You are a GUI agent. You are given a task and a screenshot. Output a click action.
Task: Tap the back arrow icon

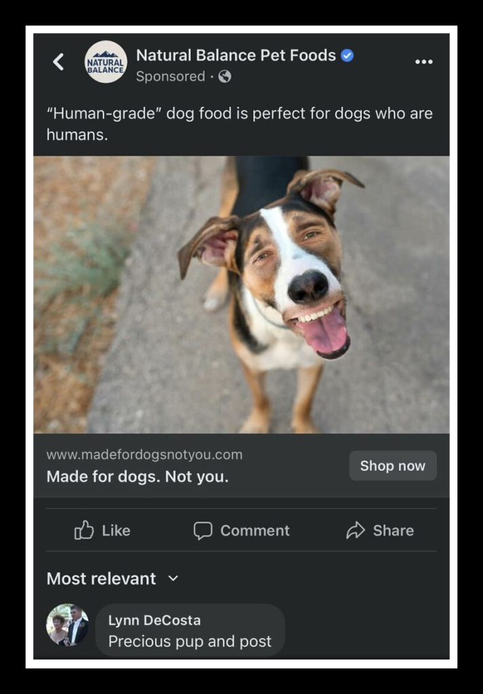[58, 62]
